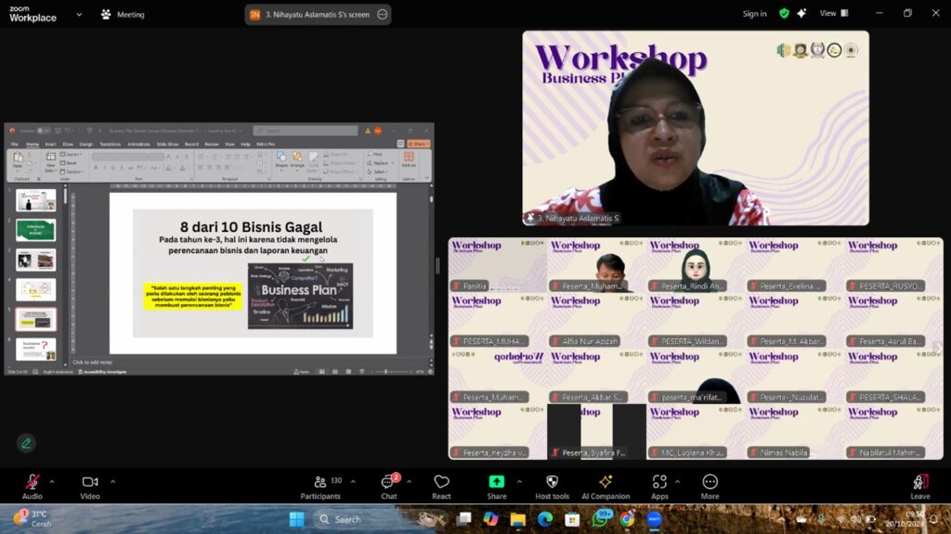
Task: Open the More options menu
Action: click(710, 486)
